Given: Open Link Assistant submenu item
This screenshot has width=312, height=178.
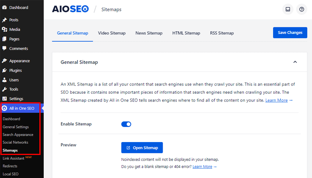Looking at the screenshot, I should click(x=13, y=158).
